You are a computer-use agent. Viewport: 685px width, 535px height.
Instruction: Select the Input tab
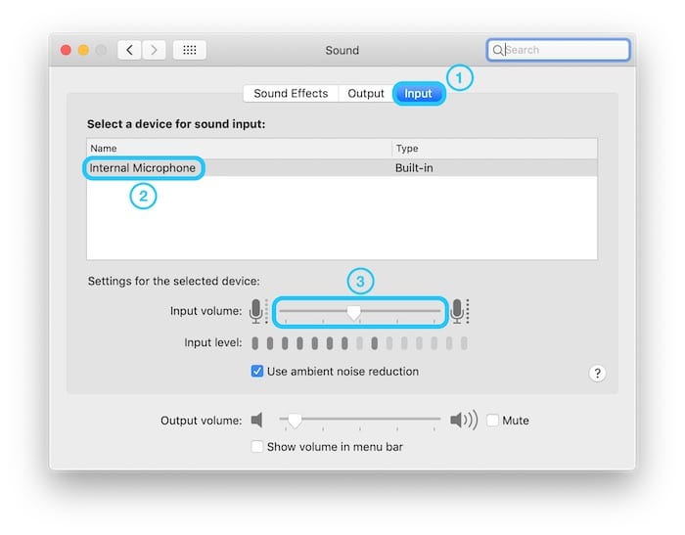coord(418,94)
